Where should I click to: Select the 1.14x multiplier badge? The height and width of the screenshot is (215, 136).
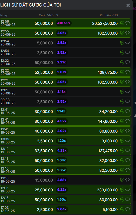click(61, 111)
